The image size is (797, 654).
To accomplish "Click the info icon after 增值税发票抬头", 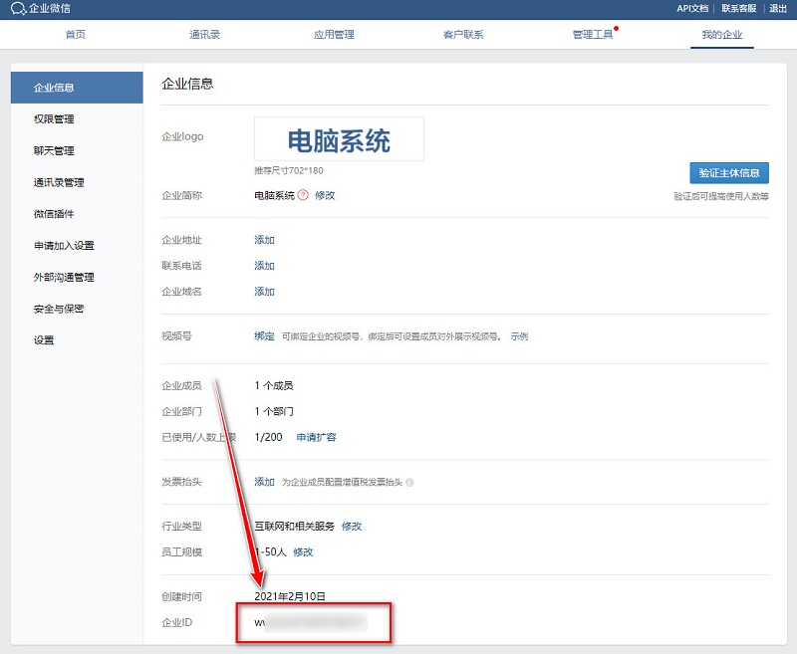I will pos(409,483).
